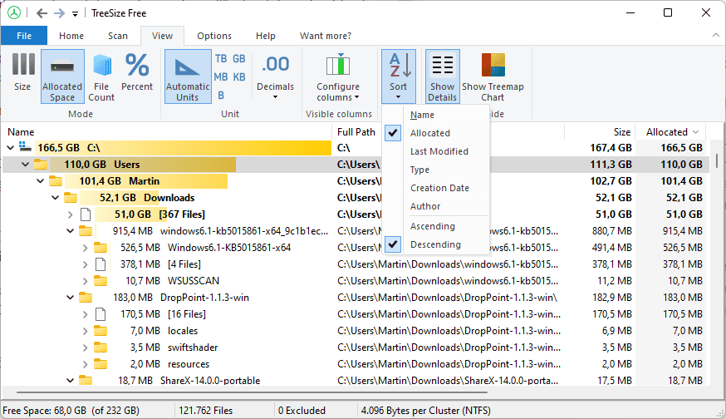Screen dimensions: 726x419
Task: Click the back navigation arrow
Action: click(x=42, y=13)
